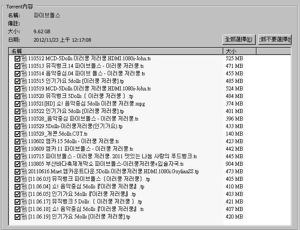Click the file icon of 110514 row
This screenshot has width=300, height=230.
(24, 74)
